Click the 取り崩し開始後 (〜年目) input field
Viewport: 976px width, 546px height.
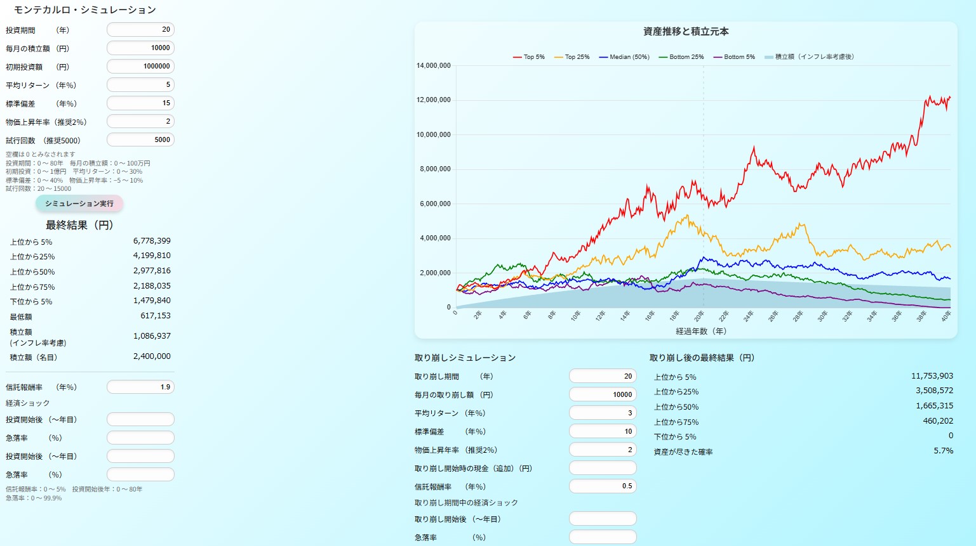pyautogui.click(x=602, y=519)
